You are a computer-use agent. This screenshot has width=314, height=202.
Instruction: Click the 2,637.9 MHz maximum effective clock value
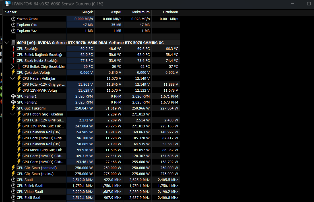pos(139,198)
